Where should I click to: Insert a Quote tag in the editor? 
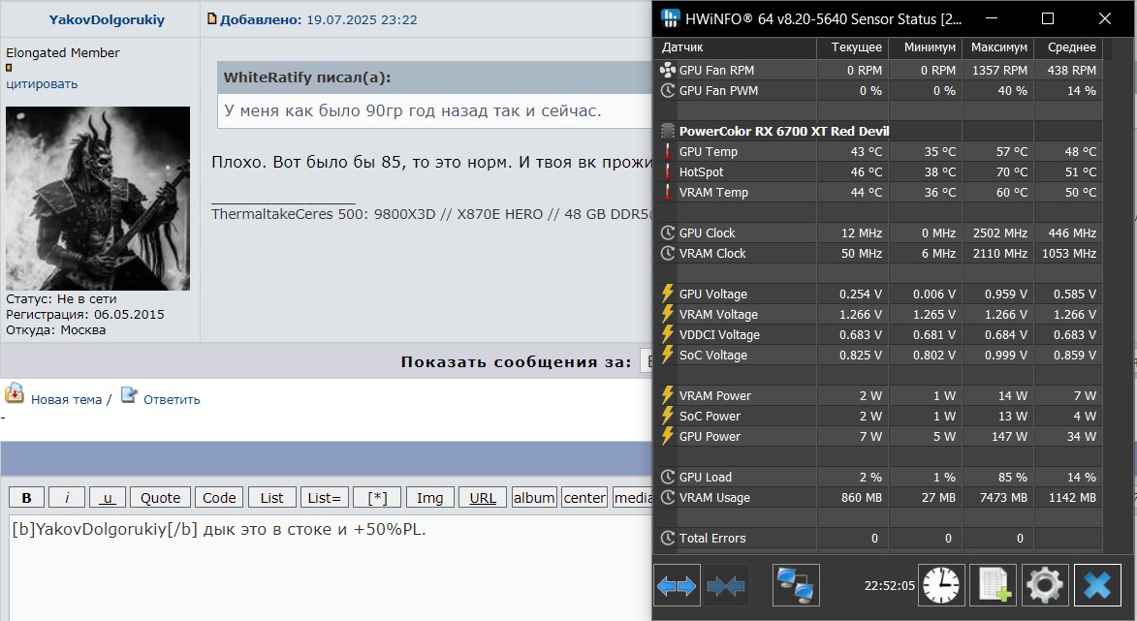[x=160, y=497]
